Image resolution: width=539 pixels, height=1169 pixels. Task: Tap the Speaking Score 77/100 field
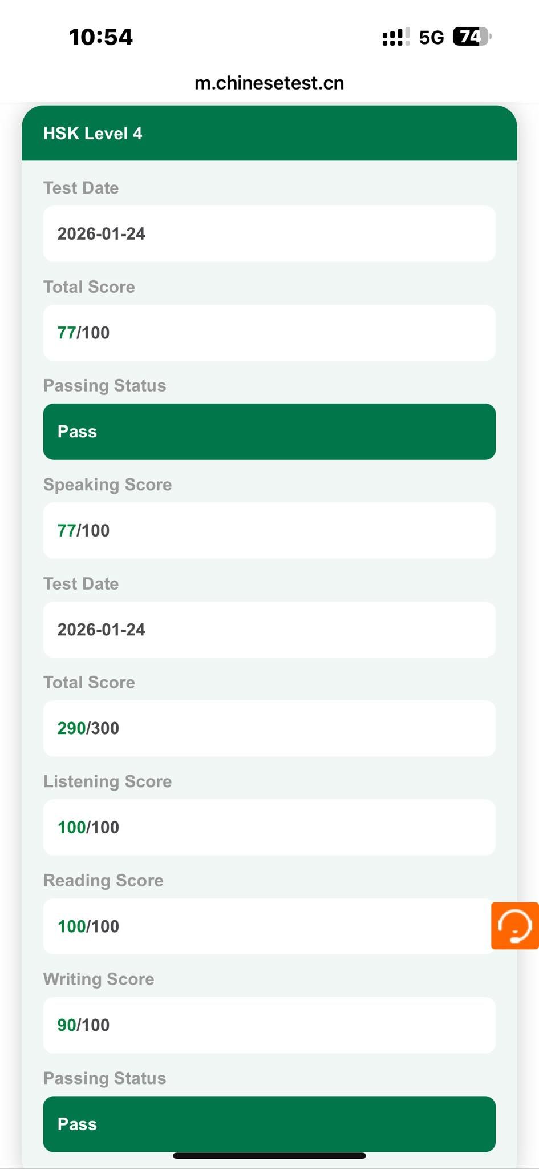pos(269,530)
